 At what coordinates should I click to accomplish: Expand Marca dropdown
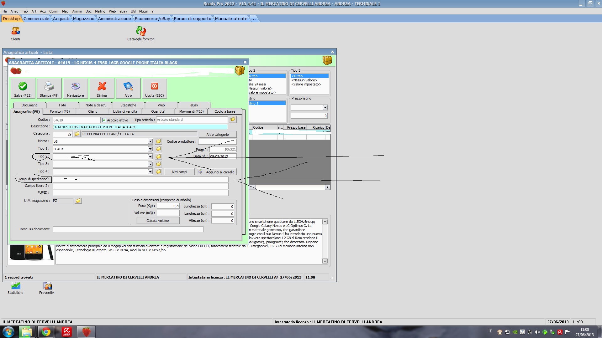coord(150,141)
